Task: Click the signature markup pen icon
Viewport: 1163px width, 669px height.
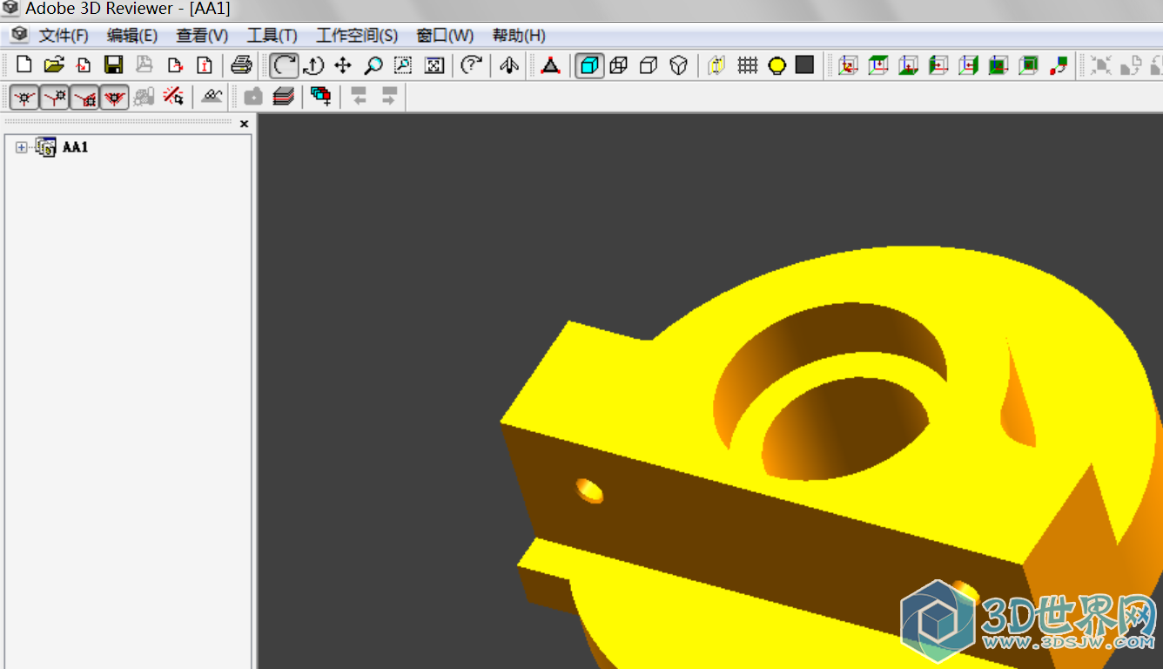Action: click(x=212, y=97)
